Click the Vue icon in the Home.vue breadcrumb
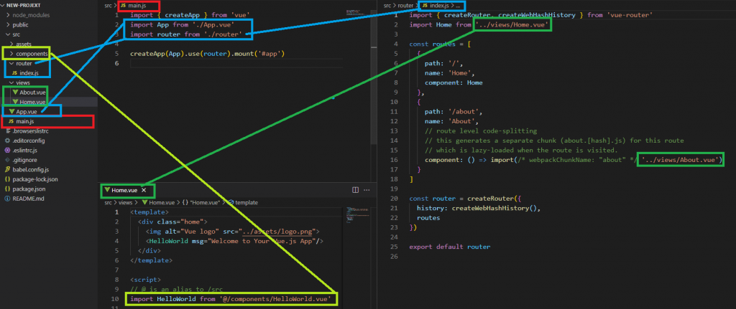Screen dimensions: 736x309 point(144,203)
